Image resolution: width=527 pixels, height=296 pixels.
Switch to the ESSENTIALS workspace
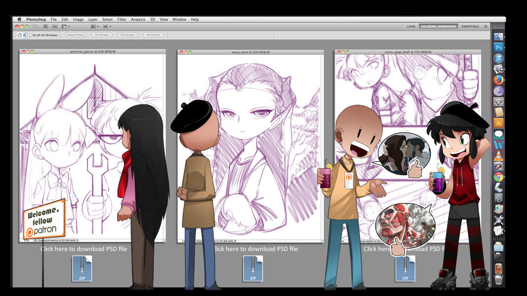click(470, 26)
